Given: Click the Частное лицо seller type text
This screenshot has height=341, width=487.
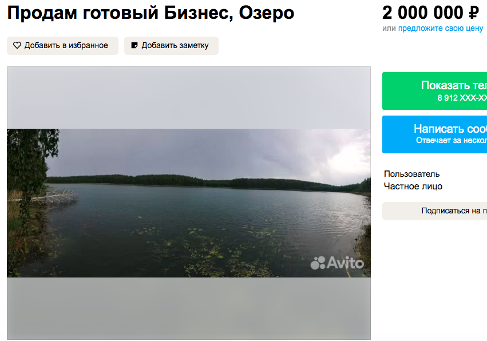Looking at the screenshot, I should (413, 187).
